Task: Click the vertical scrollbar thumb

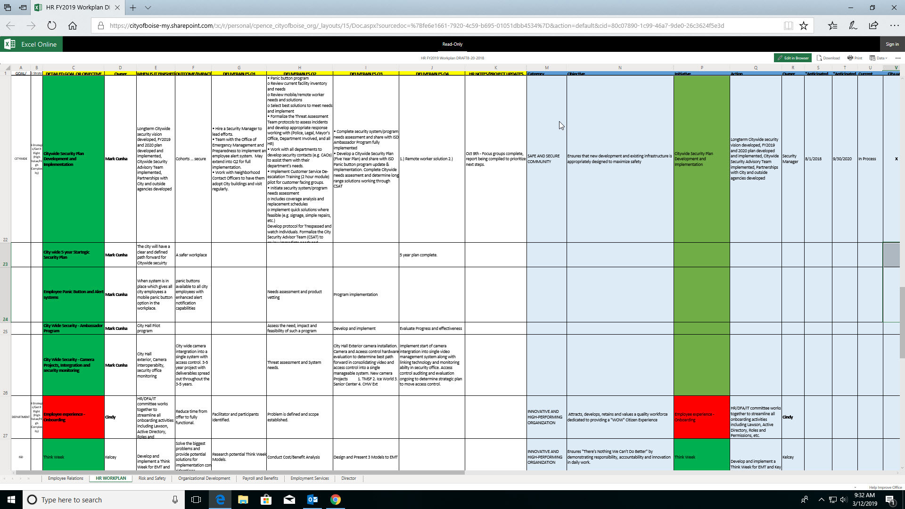Action: [x=902, y=323]
